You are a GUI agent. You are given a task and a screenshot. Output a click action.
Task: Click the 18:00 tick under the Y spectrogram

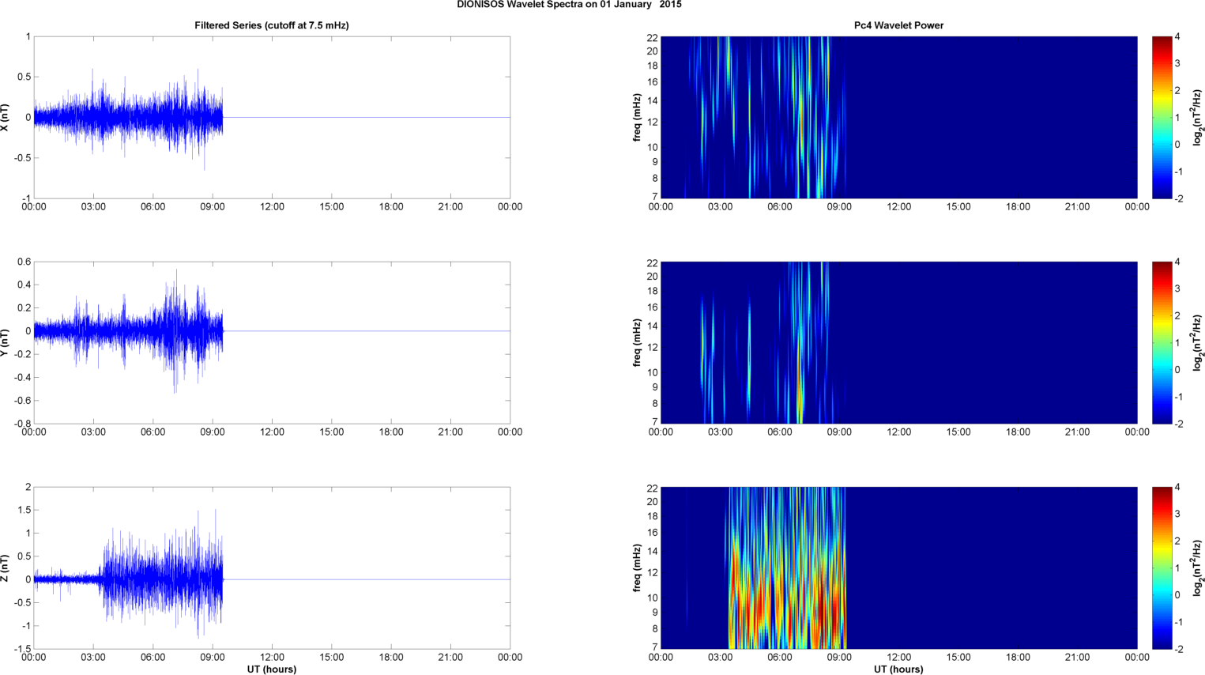coord(1018,432)
